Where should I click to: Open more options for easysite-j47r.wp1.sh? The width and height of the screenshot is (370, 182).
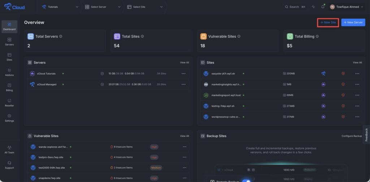(357, 74)
